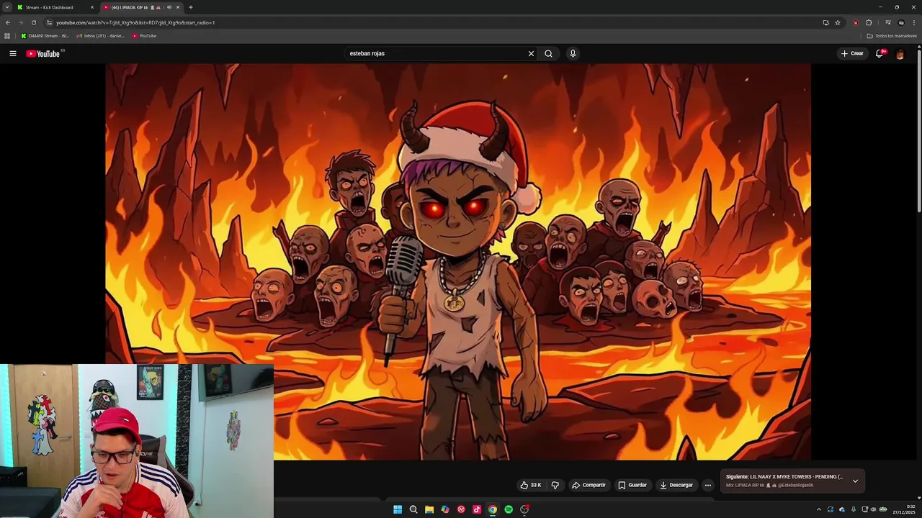The height and width of the screenshot is (518, 922).
Task: Clear the search text 'esteban rojas'
Action: [531, 53]
